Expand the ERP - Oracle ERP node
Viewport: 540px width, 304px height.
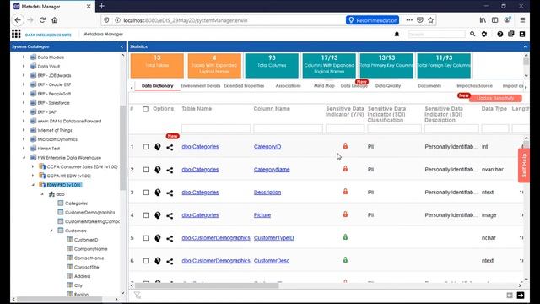(24, 84)
